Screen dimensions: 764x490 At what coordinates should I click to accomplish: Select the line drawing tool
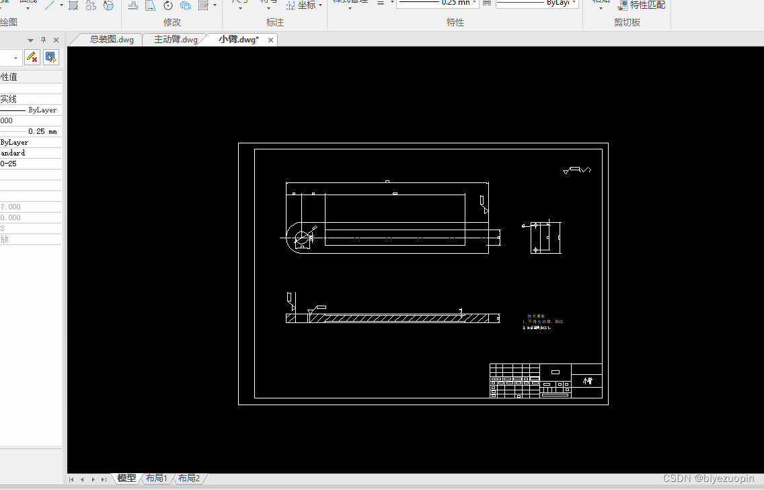pyautogui.click(x=50, y=5)
